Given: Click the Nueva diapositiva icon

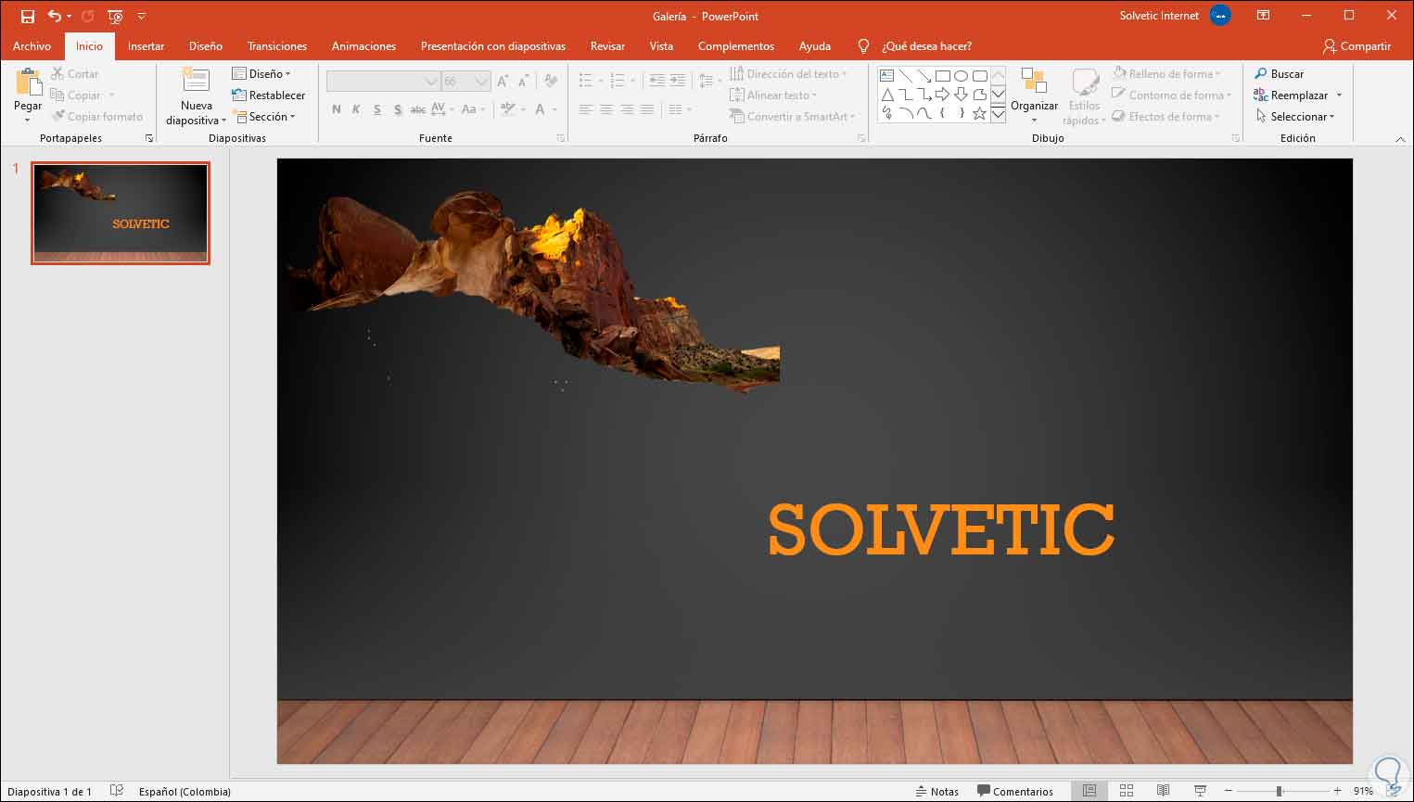Looking at the screenshot, I should click(196, 83).
